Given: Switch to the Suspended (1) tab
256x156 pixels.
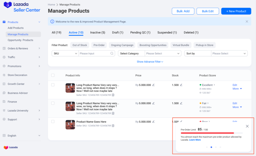Looking at the screenshot, I should pyautogui.click(x=167, y=32).
